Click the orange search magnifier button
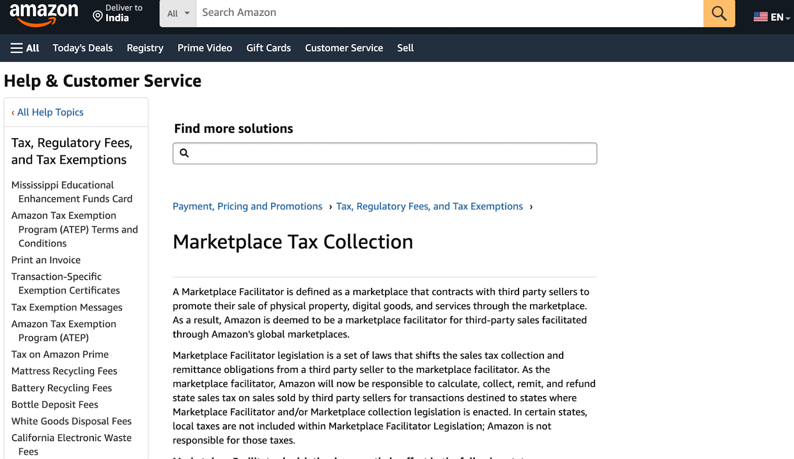Image resolution: width=794 pixels, height=459 pixels. coord(719,13)
